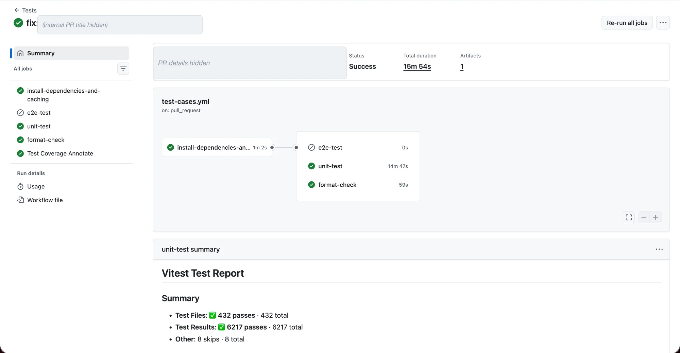Click the unit-test summary header text

pyautogui.click(x=191, y=249)
